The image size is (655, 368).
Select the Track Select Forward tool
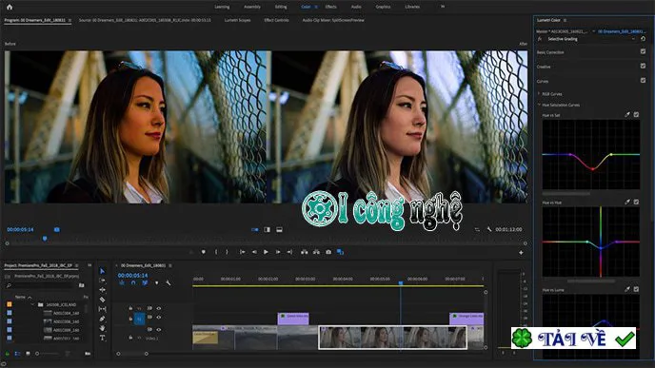(x=103, y=281)
